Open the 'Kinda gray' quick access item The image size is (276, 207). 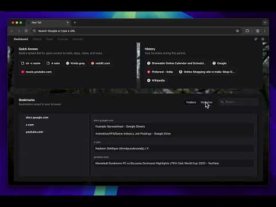click(75, 63)
